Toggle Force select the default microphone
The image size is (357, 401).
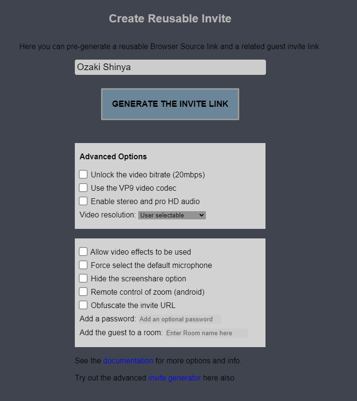coord(83,265)
